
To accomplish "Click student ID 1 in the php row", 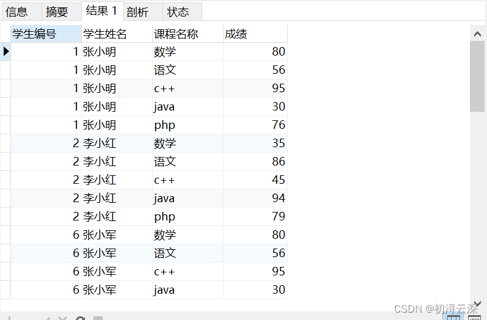I will click(x=46, y=125).
